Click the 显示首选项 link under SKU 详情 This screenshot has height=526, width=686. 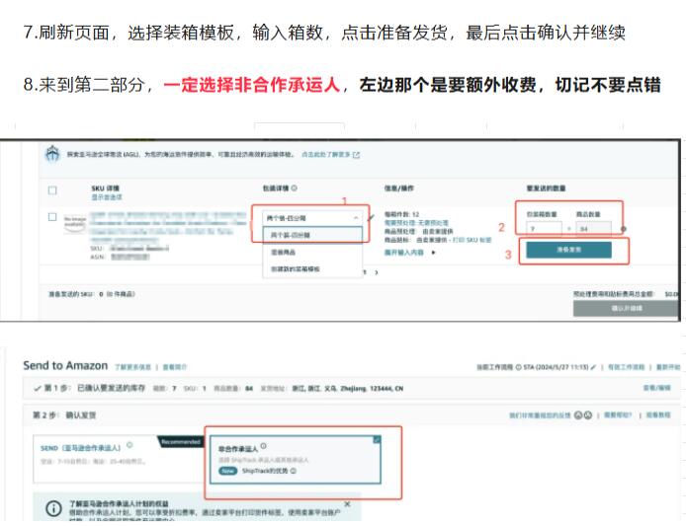click(x=107, y=197)
